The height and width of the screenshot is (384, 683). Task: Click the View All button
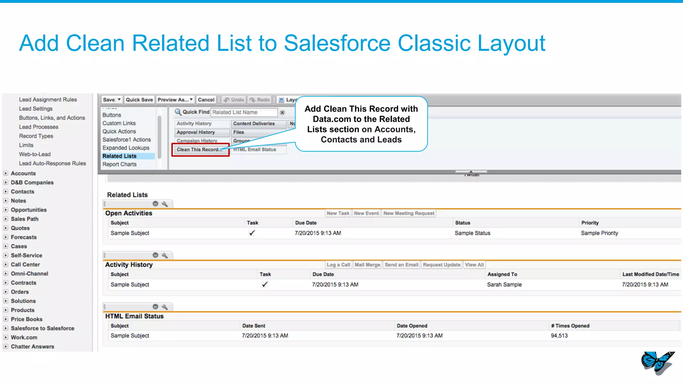[x=474, y=265]
